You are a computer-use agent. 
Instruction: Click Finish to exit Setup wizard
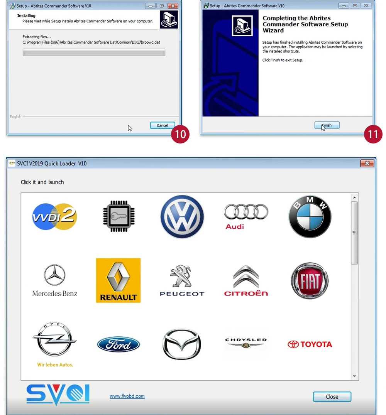point(327,125)
